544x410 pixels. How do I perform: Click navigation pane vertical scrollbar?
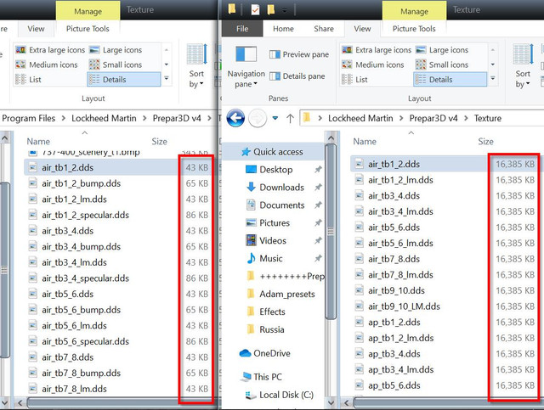[x=331, y=233]
